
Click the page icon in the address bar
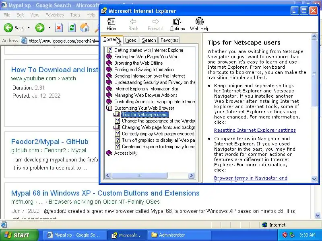click(x=24, y=41)
